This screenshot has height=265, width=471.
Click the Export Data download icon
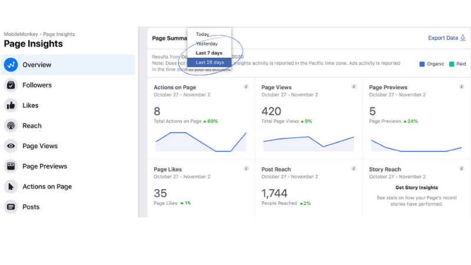coord(463,38)
